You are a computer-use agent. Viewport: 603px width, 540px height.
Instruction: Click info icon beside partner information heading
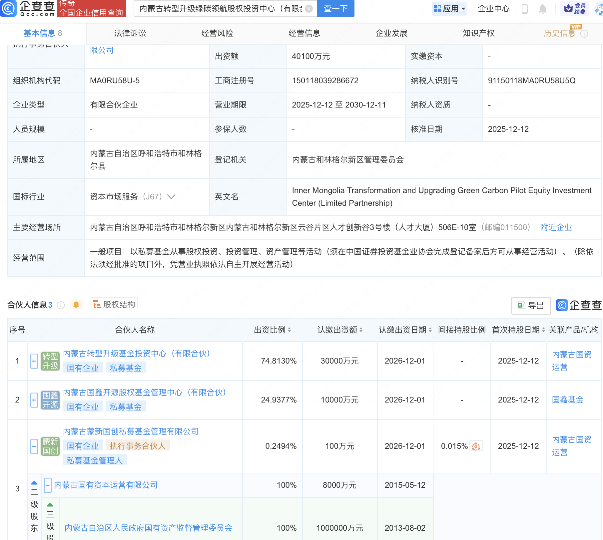coord(61,305)
